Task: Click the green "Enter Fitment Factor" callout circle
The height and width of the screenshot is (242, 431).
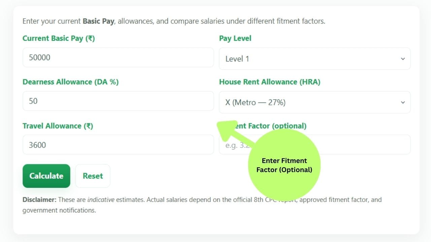Action: pyautogui.click(x=284, y=165)
